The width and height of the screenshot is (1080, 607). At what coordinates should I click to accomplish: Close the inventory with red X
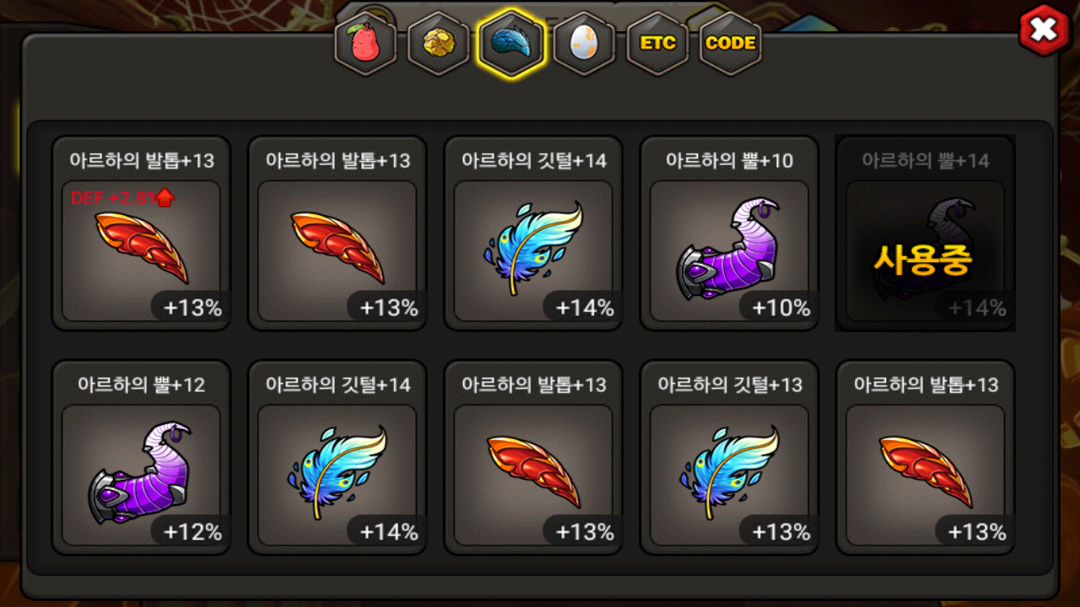coord(1045,30)
